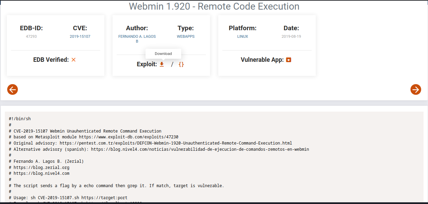Open raw exploit view via curly braces icon
Screen dimensions: 428x204
point(181,64)
